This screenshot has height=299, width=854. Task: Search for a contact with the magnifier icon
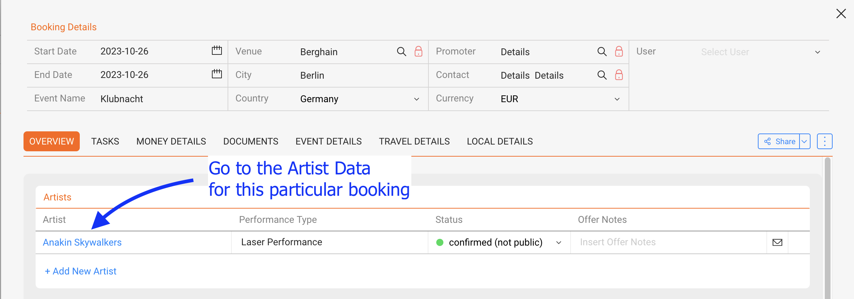602,75
